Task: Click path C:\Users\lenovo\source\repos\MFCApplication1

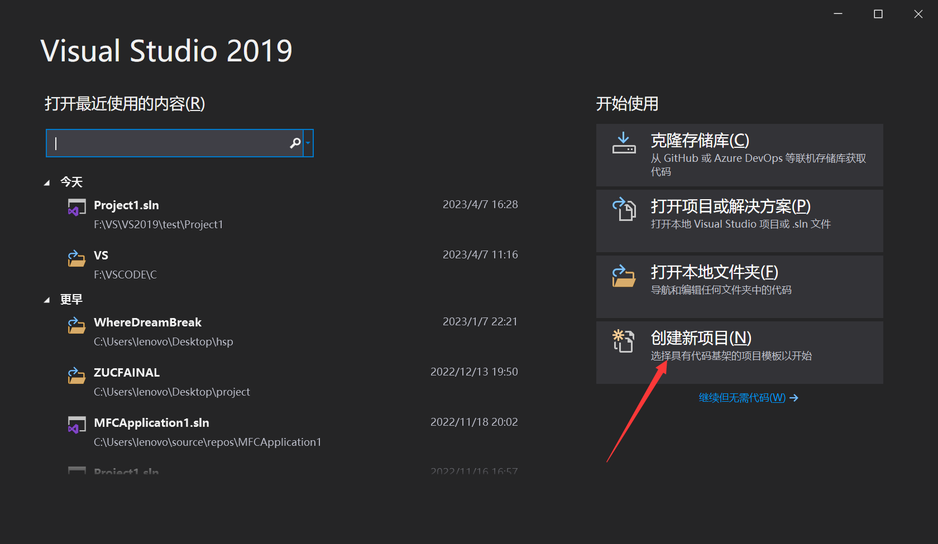Action: [208, 442]
